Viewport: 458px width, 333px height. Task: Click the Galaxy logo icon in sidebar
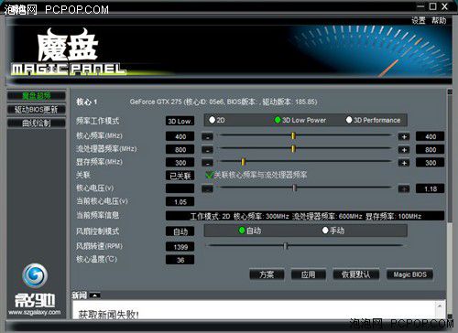(x=35, y=275)
